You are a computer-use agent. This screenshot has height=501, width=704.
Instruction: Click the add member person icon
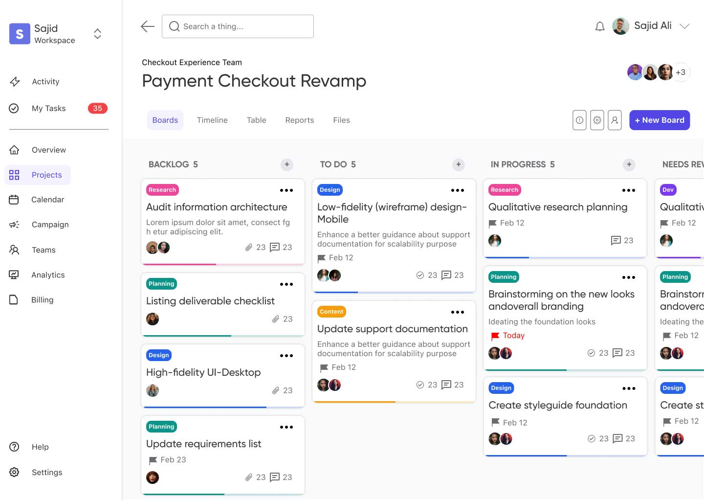[x=615, y=120]
